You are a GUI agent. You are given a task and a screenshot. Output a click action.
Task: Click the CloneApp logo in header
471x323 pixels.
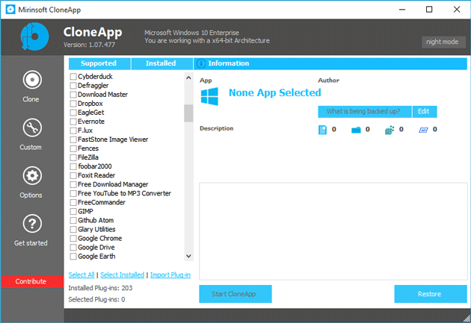(x=34, y=37)
